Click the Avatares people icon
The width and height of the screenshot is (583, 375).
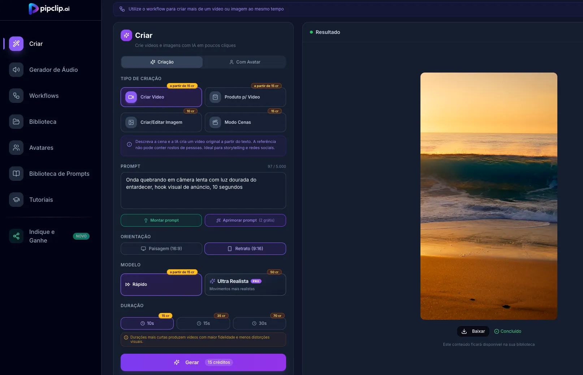16,148
